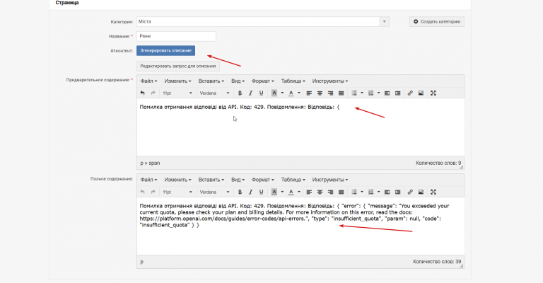Expand bullet list styles in preliminary editor
The image size is (543, 283).
coord(362,93)
